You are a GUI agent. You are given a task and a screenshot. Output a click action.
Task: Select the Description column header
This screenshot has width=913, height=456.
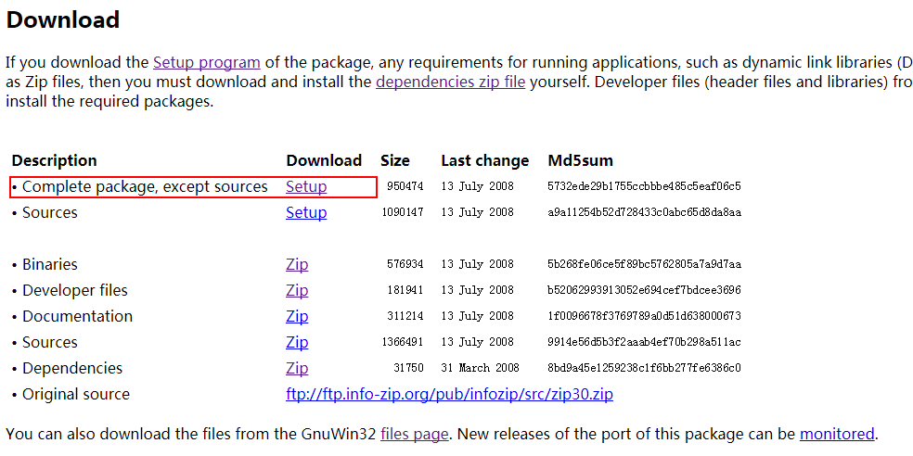pyautogui.click(x=55, y=160)
